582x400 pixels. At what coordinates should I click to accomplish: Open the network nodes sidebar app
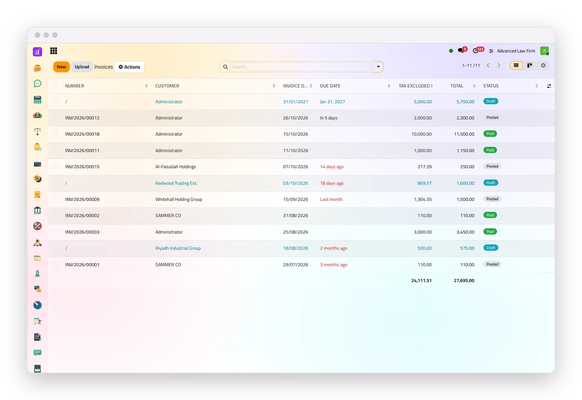37,243
